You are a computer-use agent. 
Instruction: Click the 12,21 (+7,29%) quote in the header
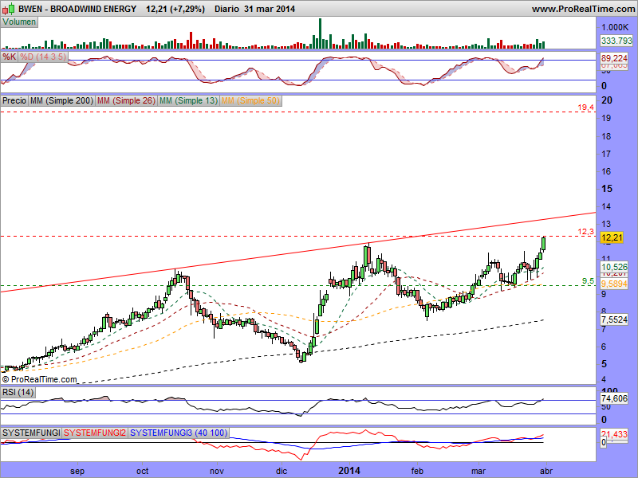coord(175,9)
